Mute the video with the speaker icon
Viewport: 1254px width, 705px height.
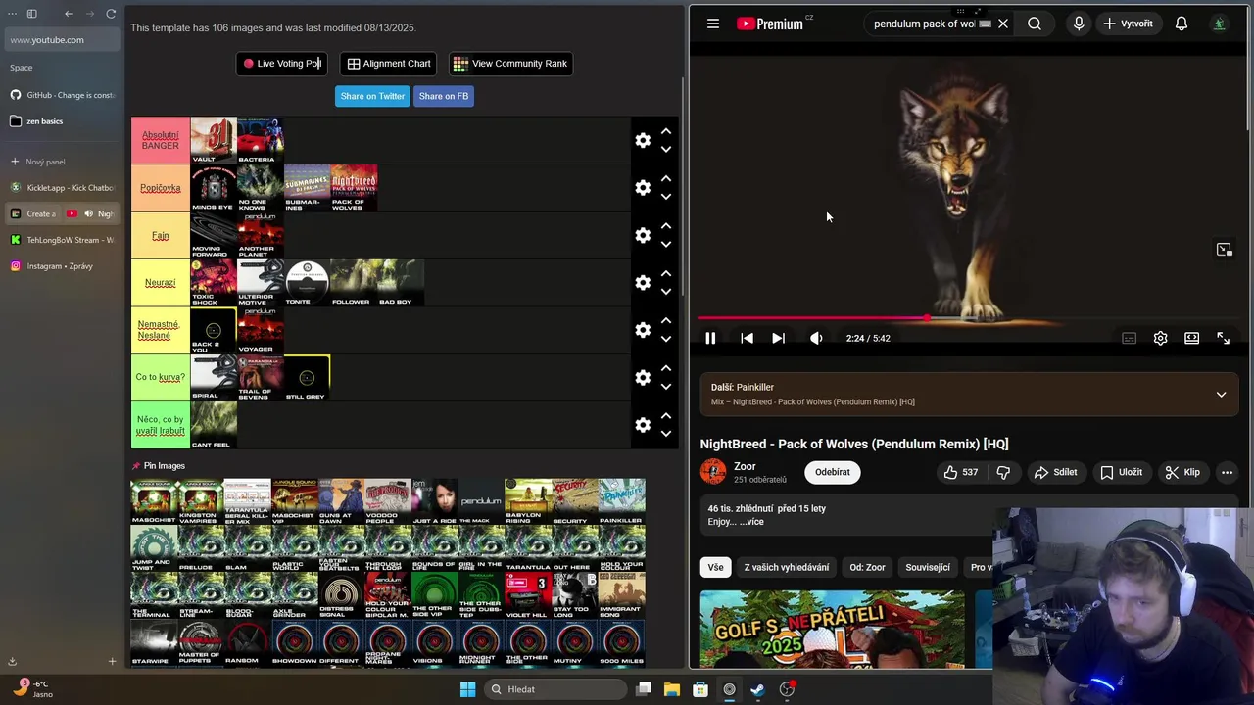coord(816,338)
